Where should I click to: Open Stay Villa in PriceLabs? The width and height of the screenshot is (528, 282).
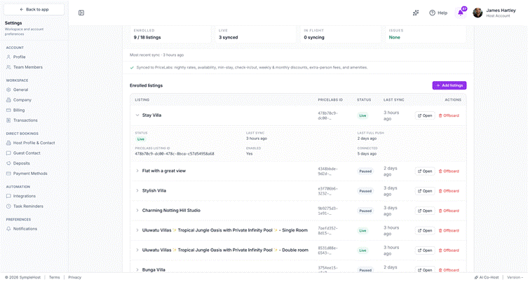425,115
